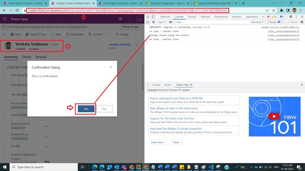Click the Power Apps settings gear icon
Screen dimensions: 305x171
pos(121,19)
